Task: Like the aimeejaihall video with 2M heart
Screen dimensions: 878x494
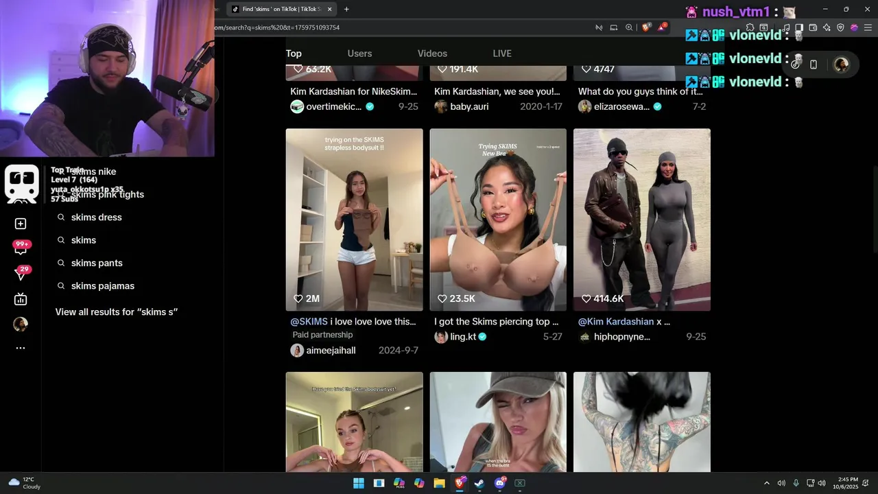Action: click(x=298, y=298)
